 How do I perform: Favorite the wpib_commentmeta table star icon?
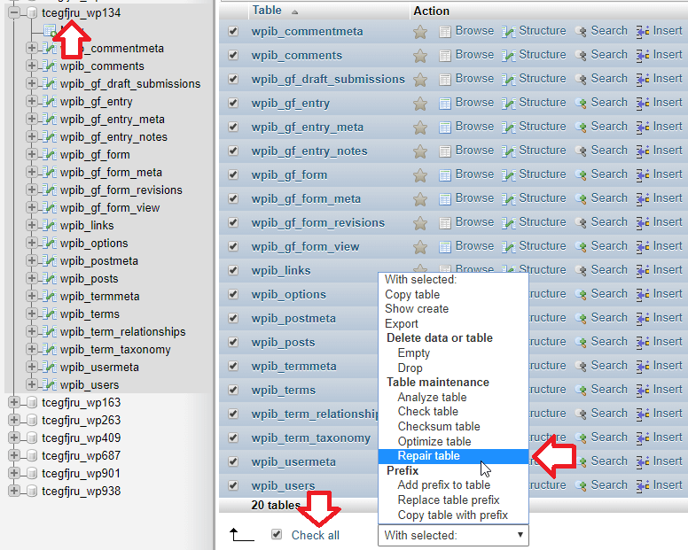pyautogui.click(x=420, y=32)
